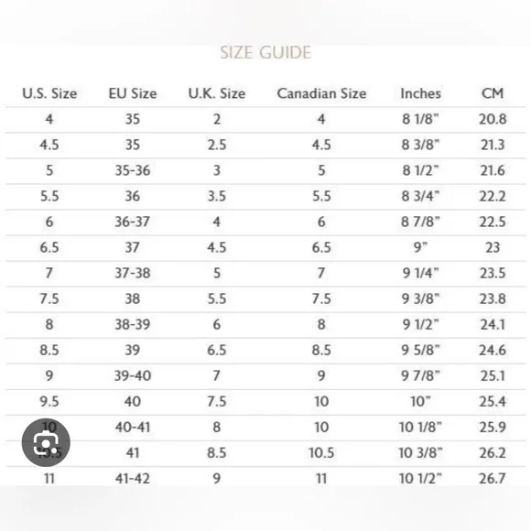Click the Canadian Size column header
The width and height of the screenshot is (531, 531).
point(321,93)
